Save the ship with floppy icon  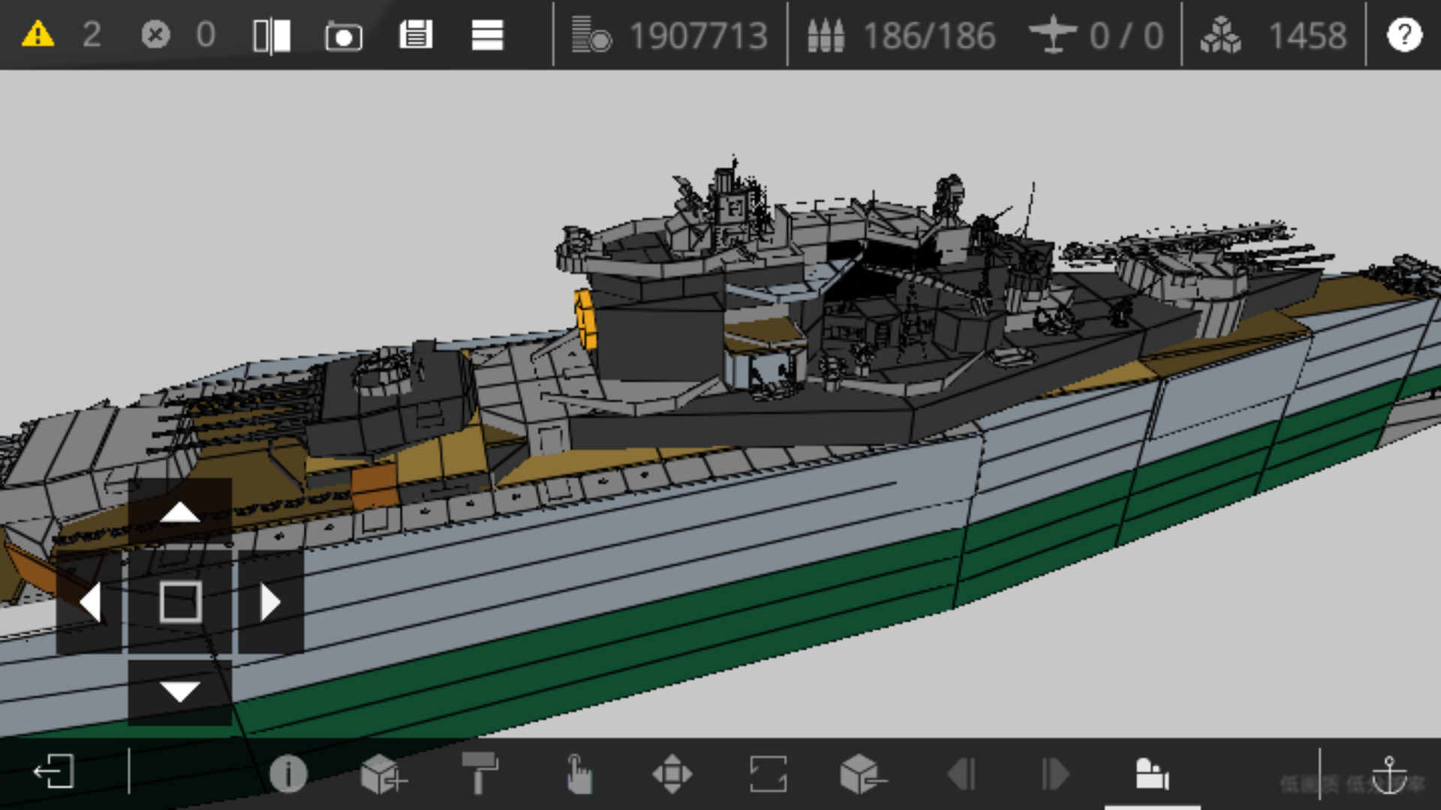416,34
